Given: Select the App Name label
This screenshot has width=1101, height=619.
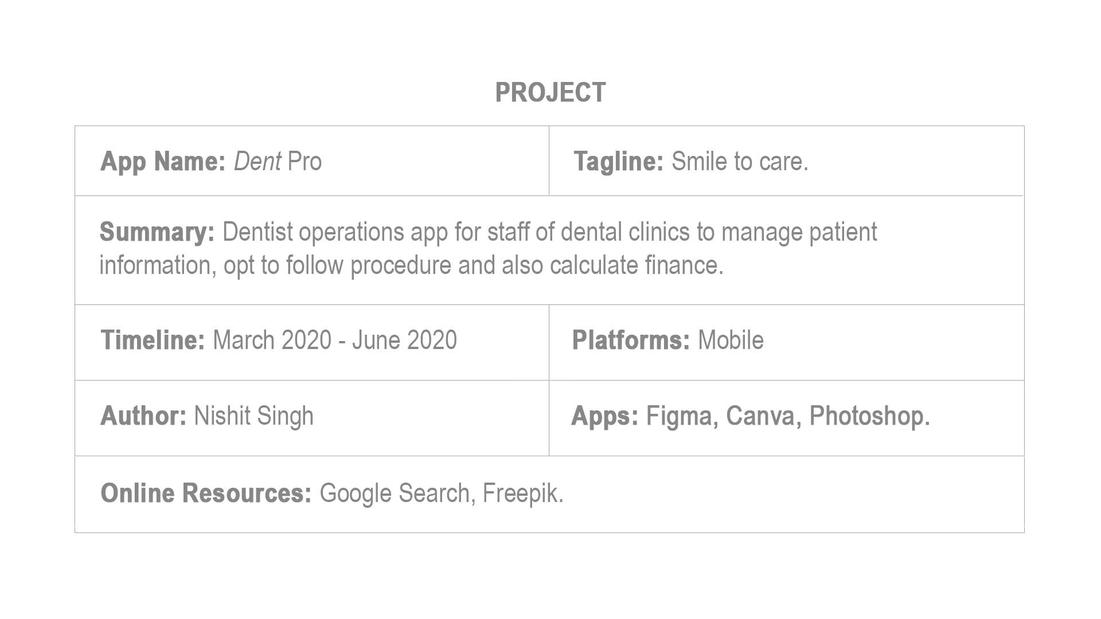Looking at the screenshot, I should (163, 162).
